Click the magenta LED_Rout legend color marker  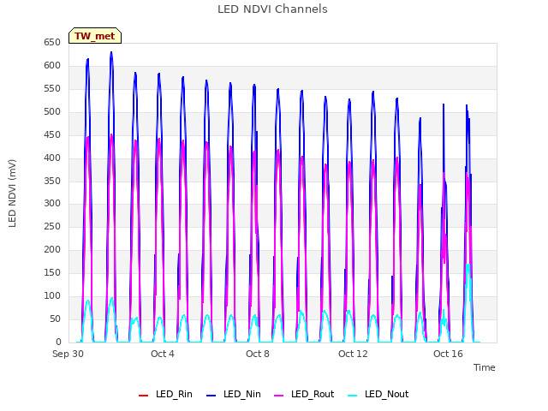(x=279, y=396)
